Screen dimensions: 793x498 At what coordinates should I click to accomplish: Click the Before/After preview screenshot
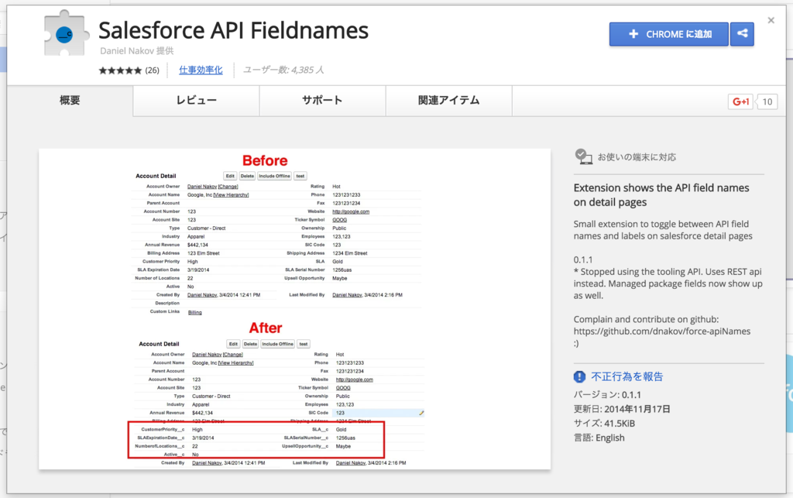pos(295,309)
